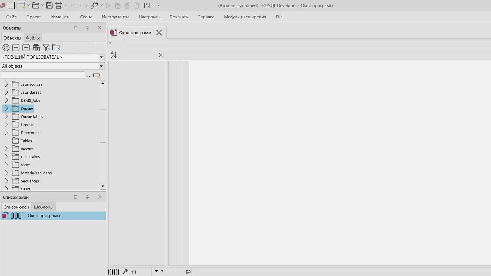The image size is (491, 276).
Task: Select the DBMS_Jobs tree item
Action: click(31, 100)
